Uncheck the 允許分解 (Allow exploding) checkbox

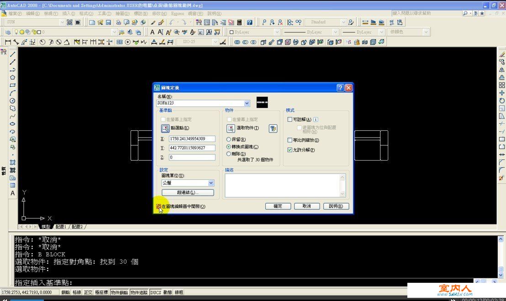(x=290, y=150)
